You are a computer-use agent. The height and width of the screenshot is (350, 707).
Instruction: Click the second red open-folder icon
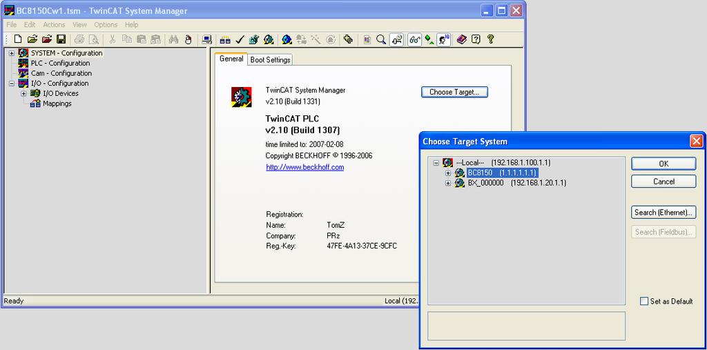47,39
